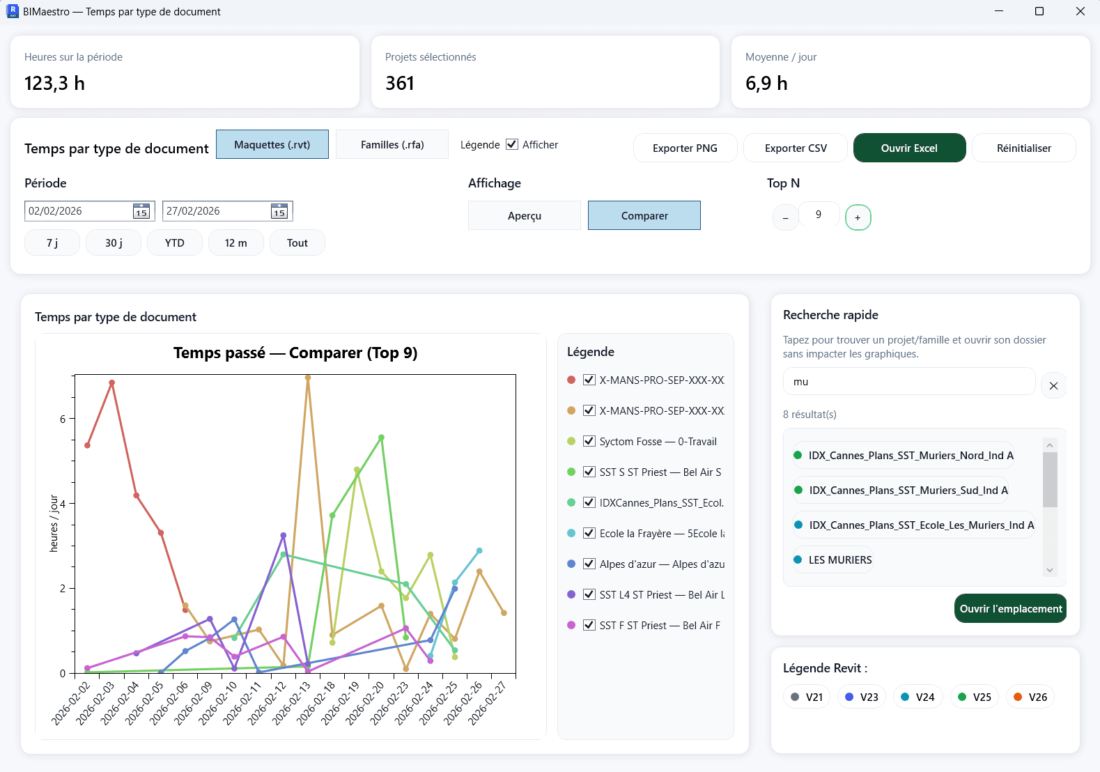This screenshot has width=1100, height=772.
Task: Hide the Ecole la Frayère series
Action: click(x=589, y=533)
